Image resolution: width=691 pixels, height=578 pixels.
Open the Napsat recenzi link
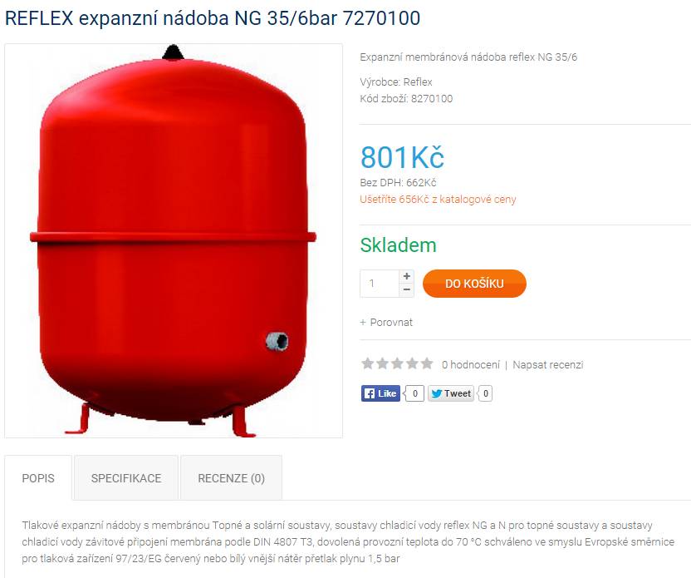[x=548, y=365]
